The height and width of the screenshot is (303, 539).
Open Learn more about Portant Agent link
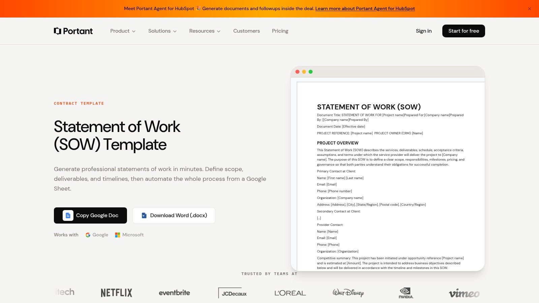pos(365,9)
